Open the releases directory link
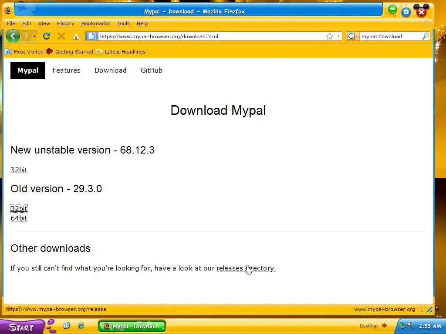Screen dimensions: 446x334 [246, 268]
